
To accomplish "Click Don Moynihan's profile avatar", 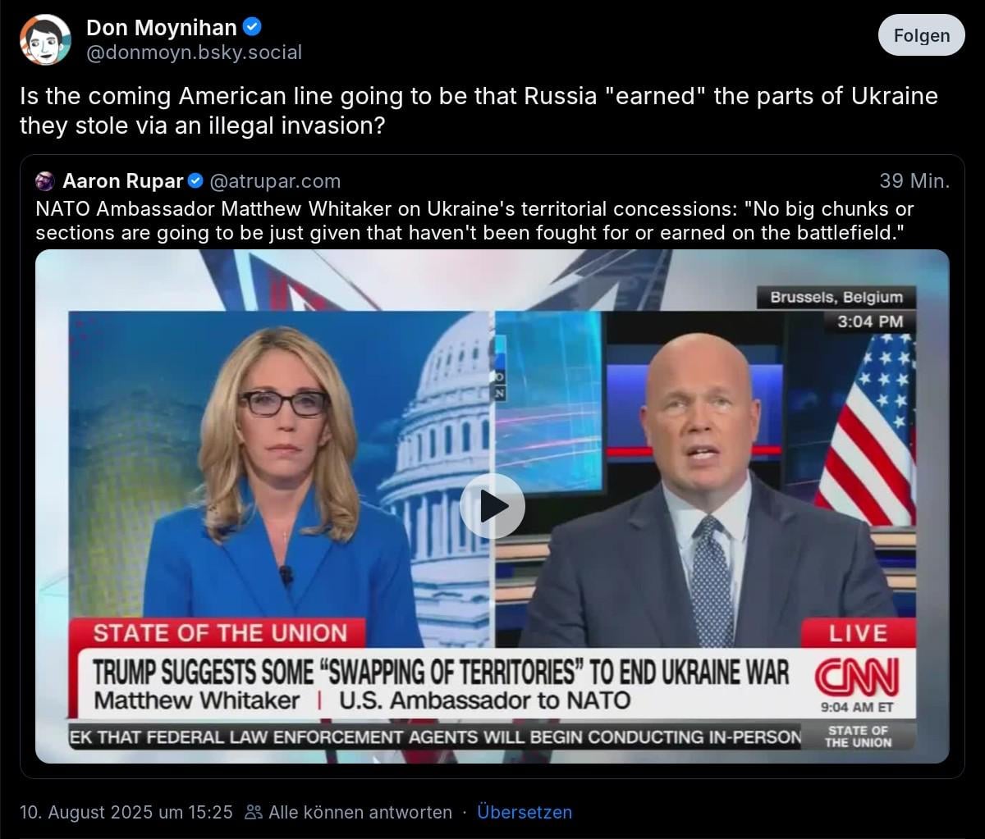I will pos(45,39).
